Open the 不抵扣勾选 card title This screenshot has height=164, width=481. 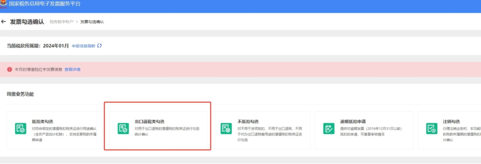tap(248, 121)
